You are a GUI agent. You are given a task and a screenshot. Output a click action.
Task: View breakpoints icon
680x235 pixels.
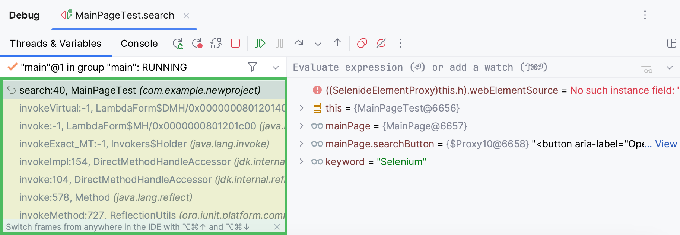point(362,44)
